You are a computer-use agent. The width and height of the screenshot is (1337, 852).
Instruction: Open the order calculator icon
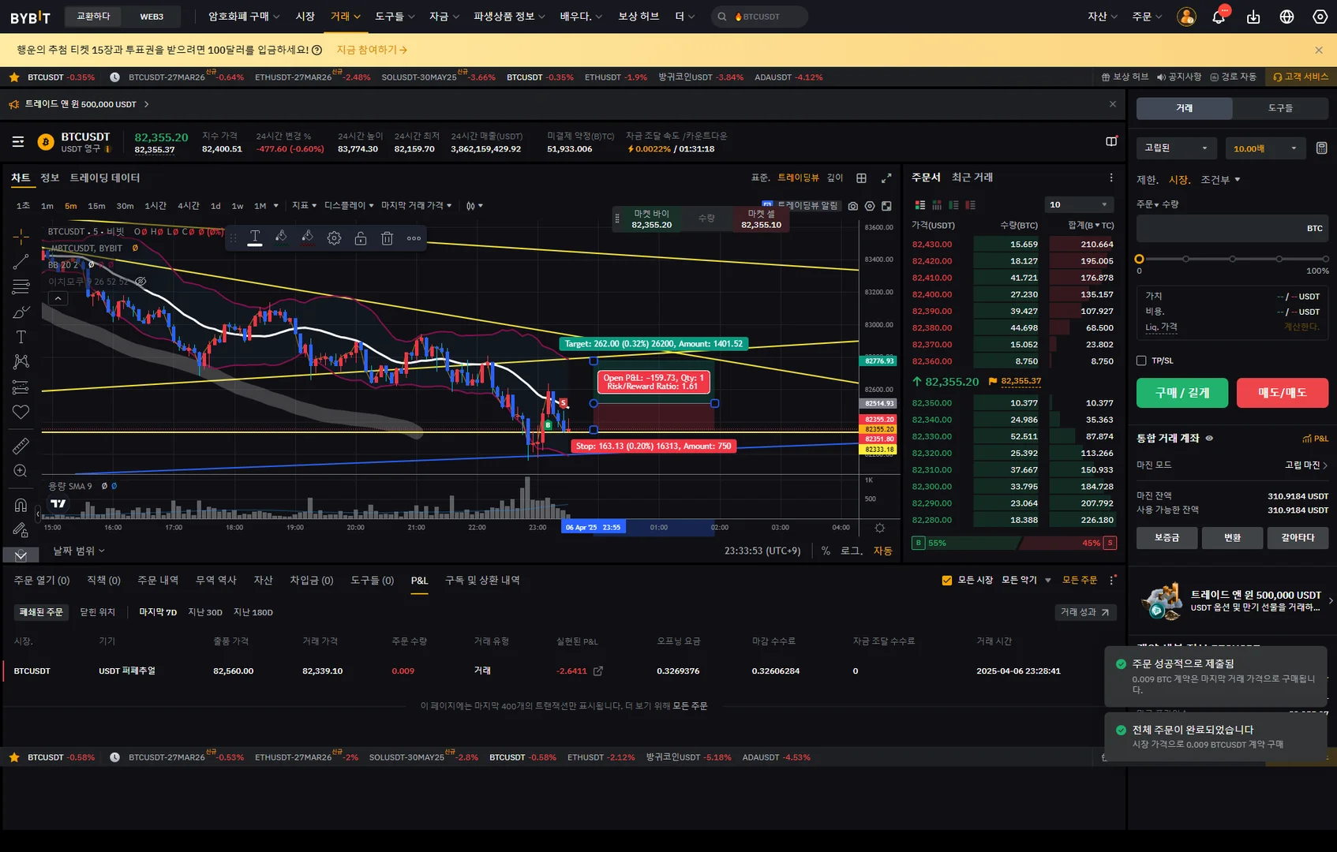pos(1322,148)
